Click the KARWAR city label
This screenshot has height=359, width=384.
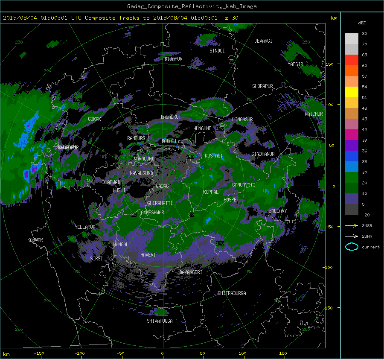pos(35,240)
